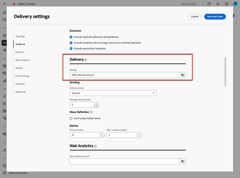Click the Web analytics account picker icon
Viewport: 240px width, 178px height.
tap(183, 161)
